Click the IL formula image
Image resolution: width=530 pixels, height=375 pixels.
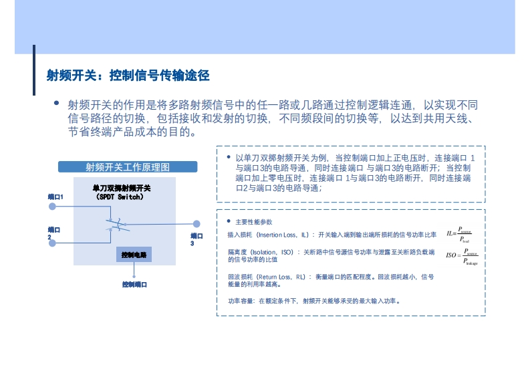pyautogui.click(x=459, y=235)
